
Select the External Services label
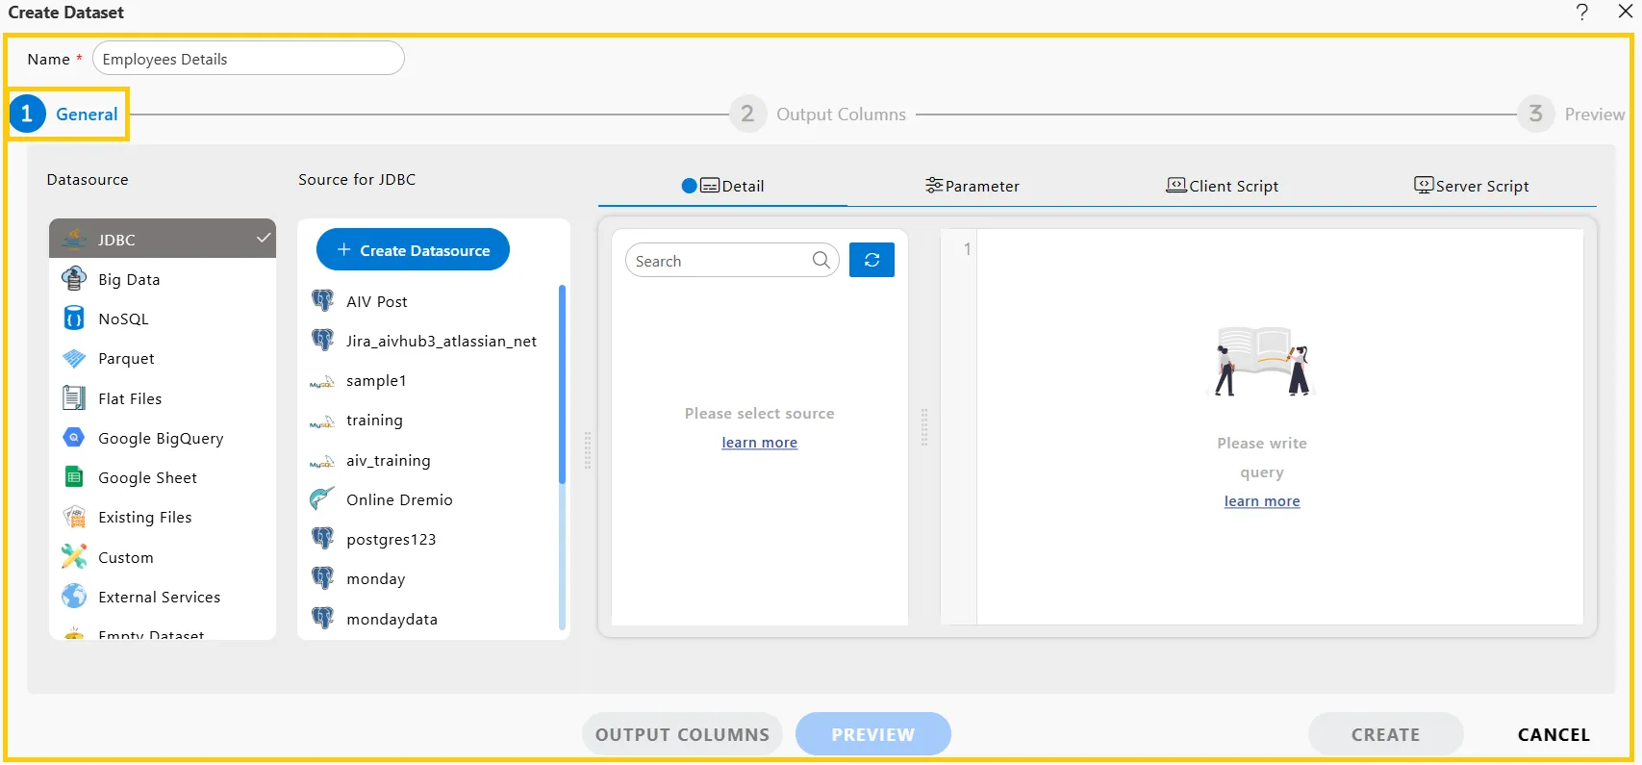point(160,597)
